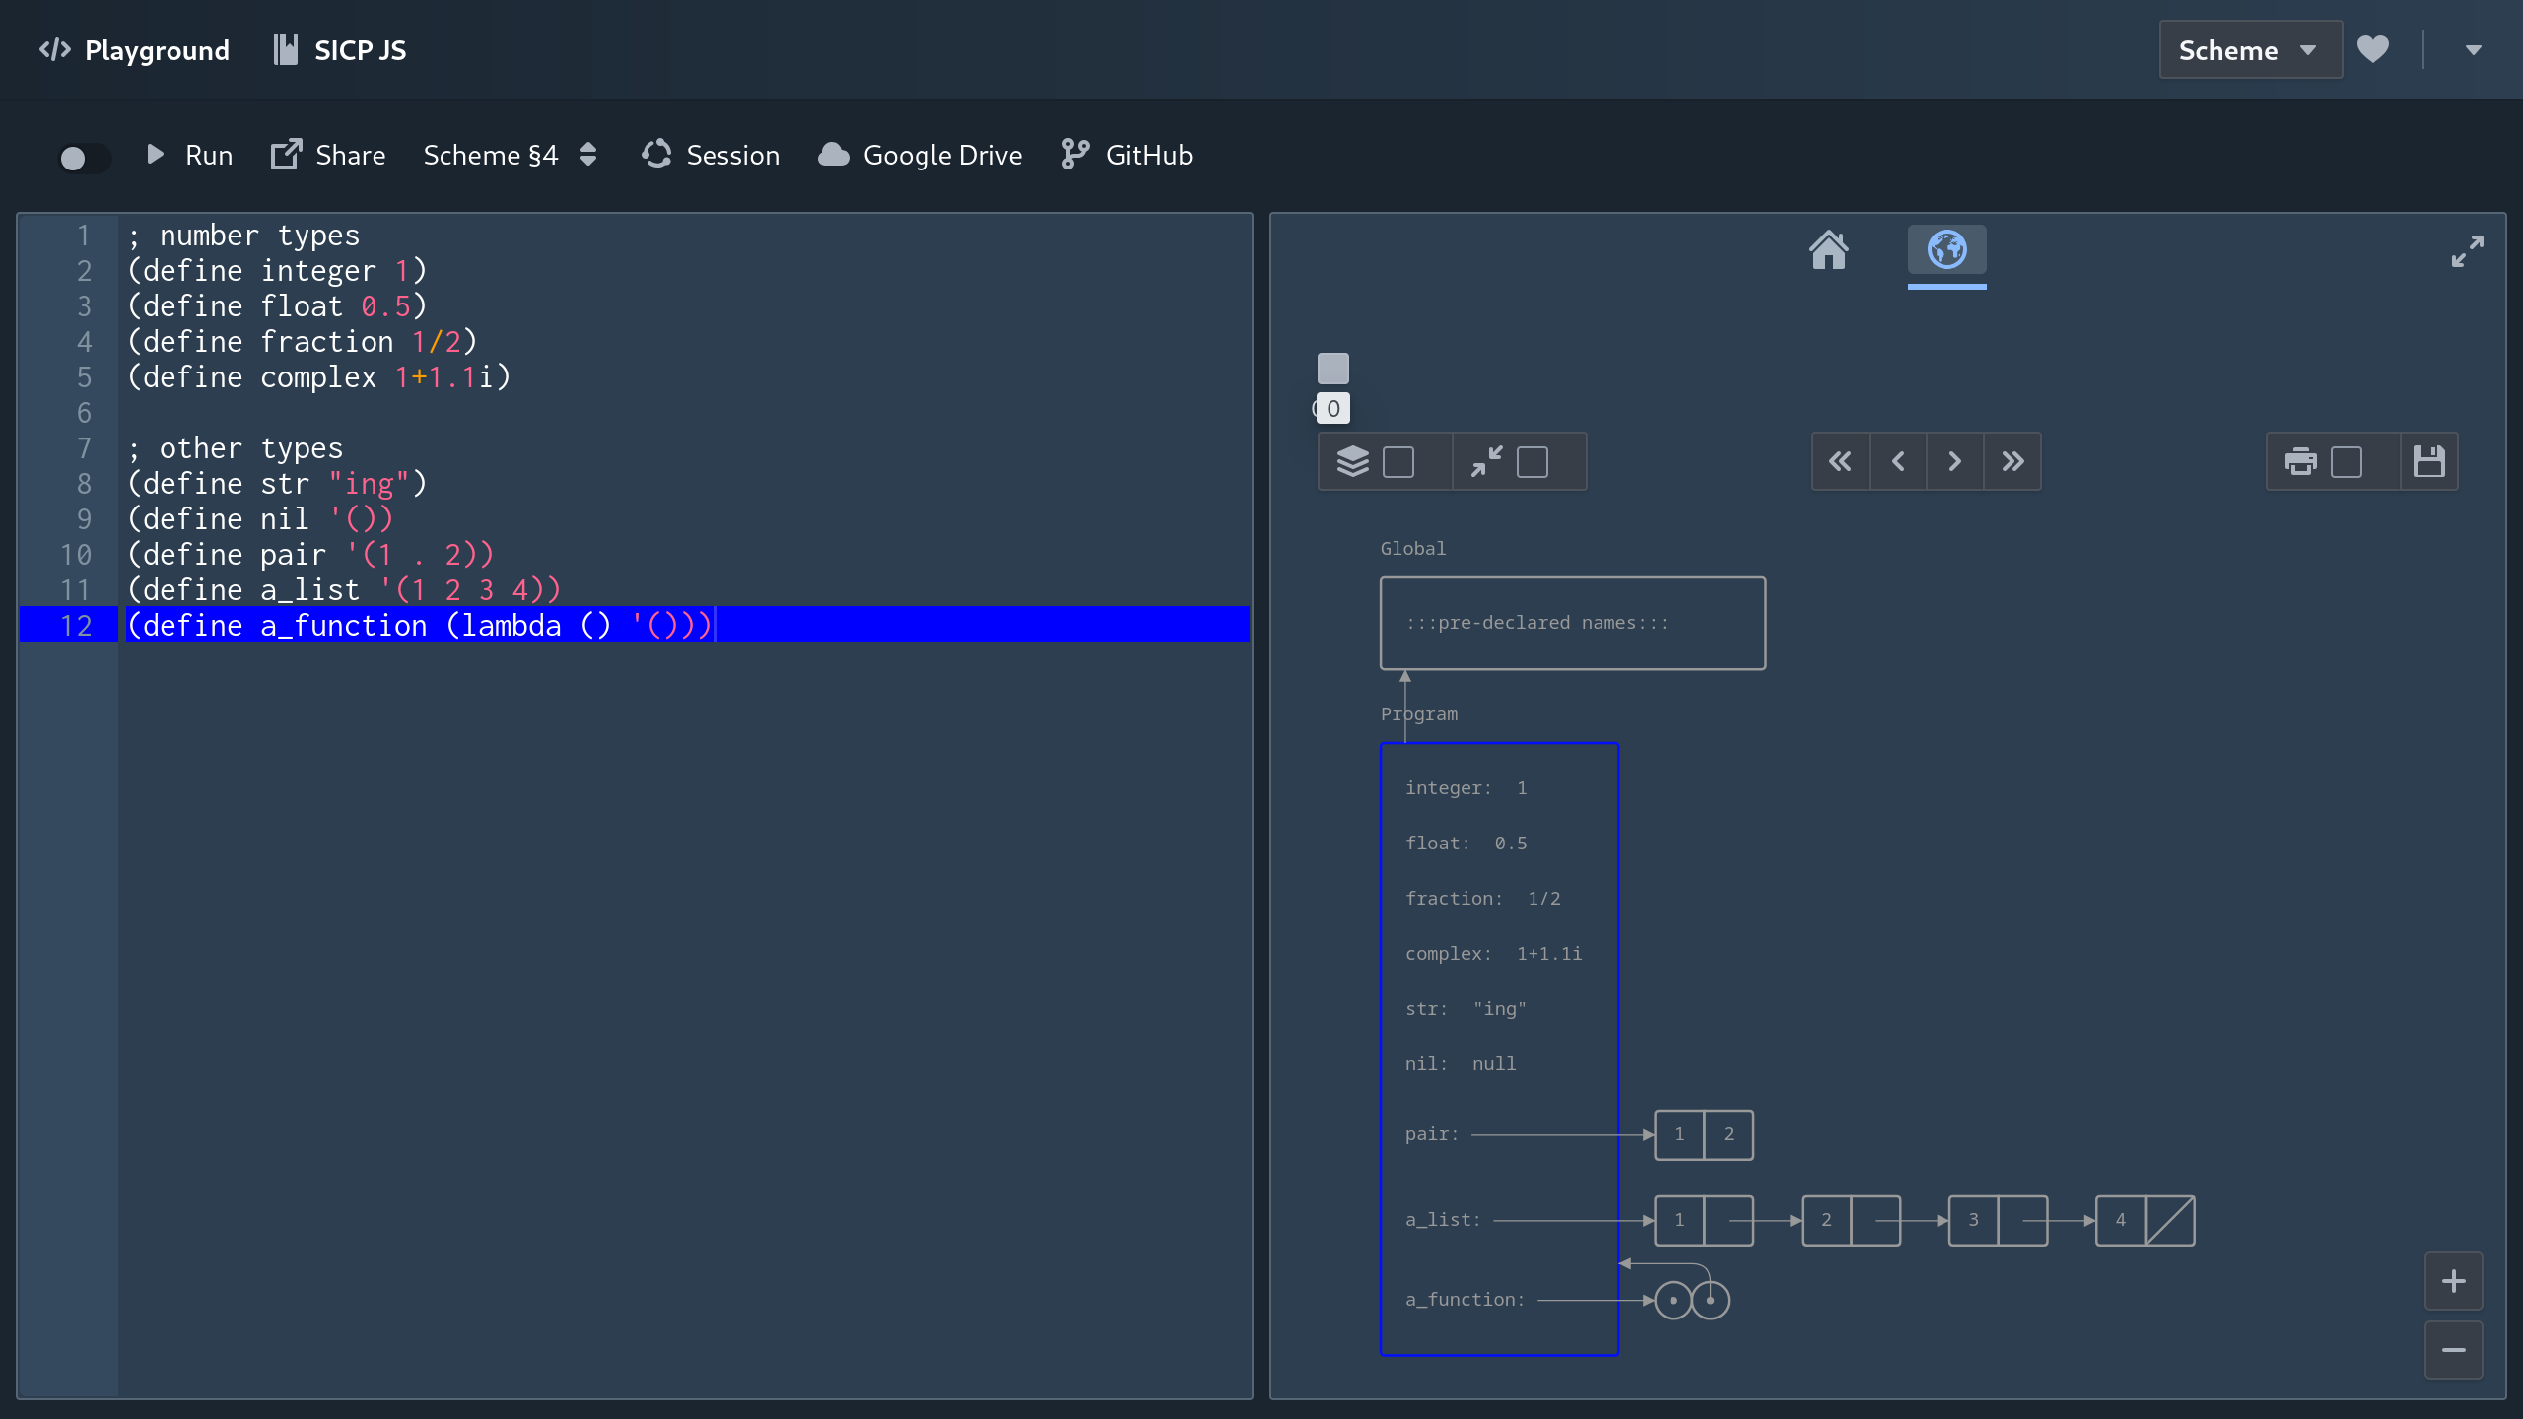The height and width of the screenshot is (1419, 2523).
Task: Click the home icon in visualizer panel
Action: coord(1828,250)
